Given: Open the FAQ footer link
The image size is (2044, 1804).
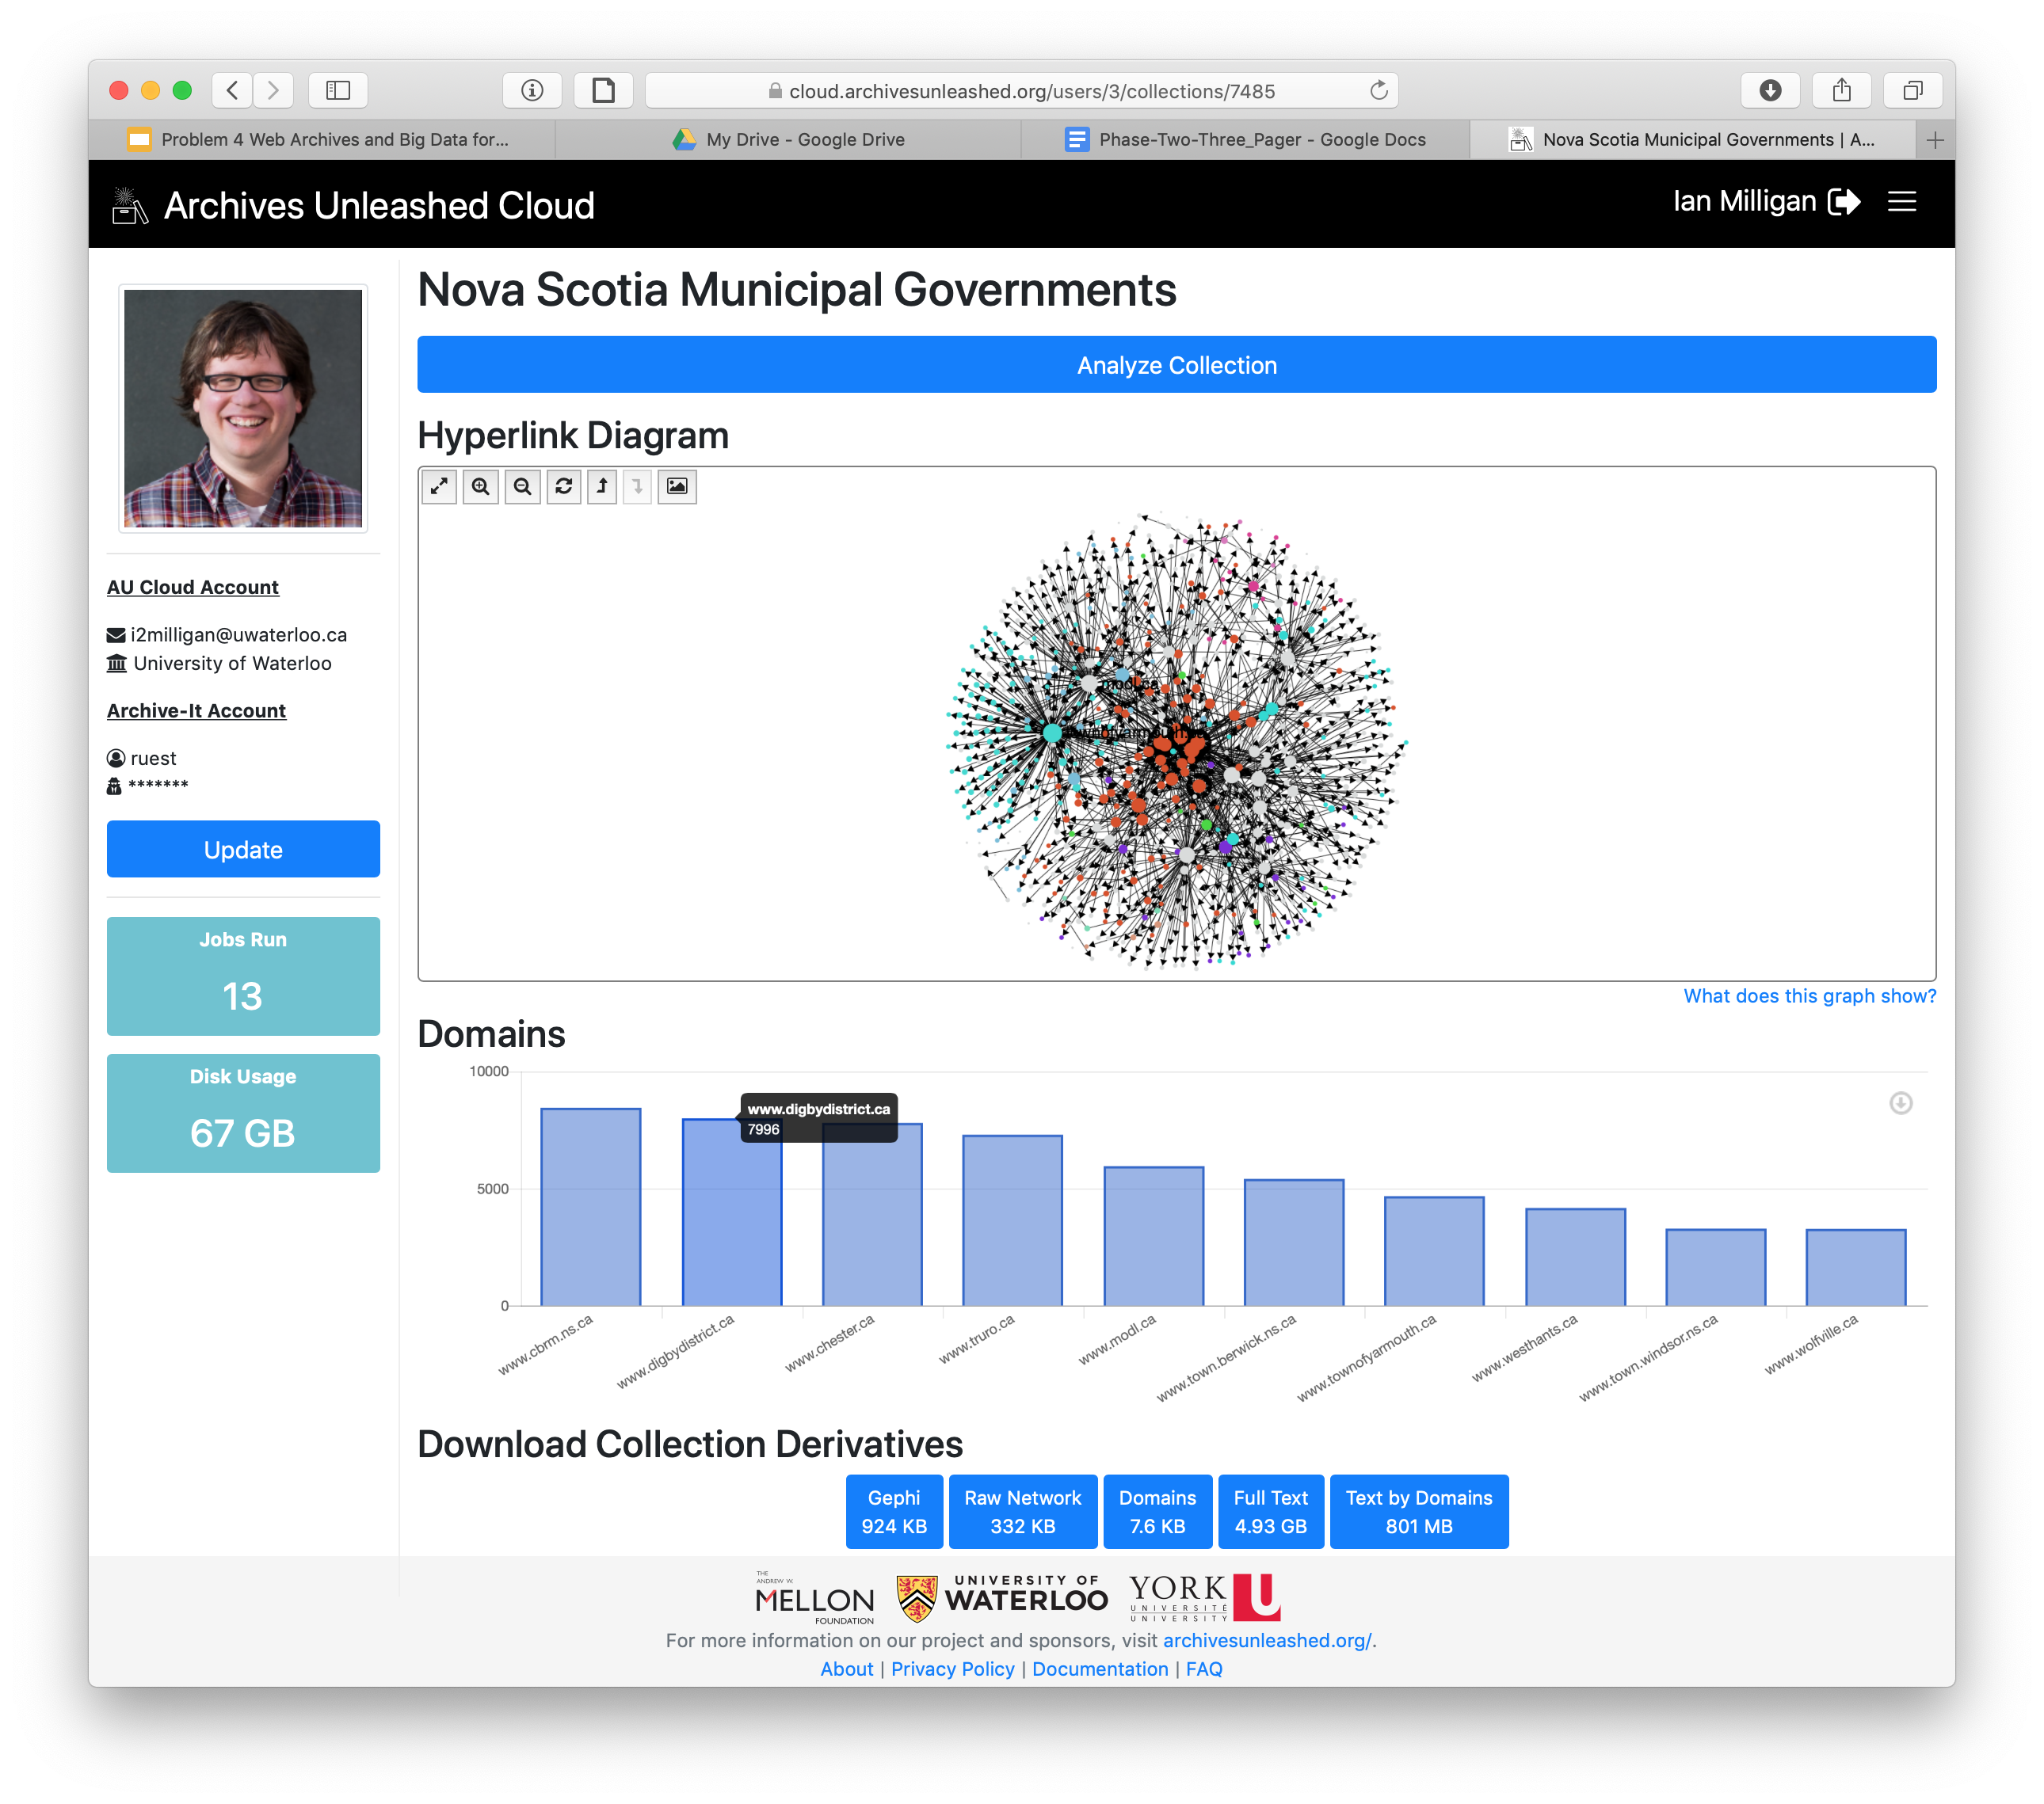Looking at the screenshot, I should 1204,1669.
